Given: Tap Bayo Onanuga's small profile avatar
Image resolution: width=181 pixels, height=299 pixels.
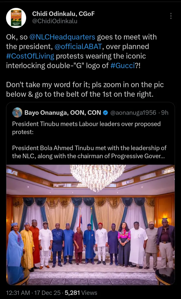Looking at the screenshot, I should click(17, 113).
